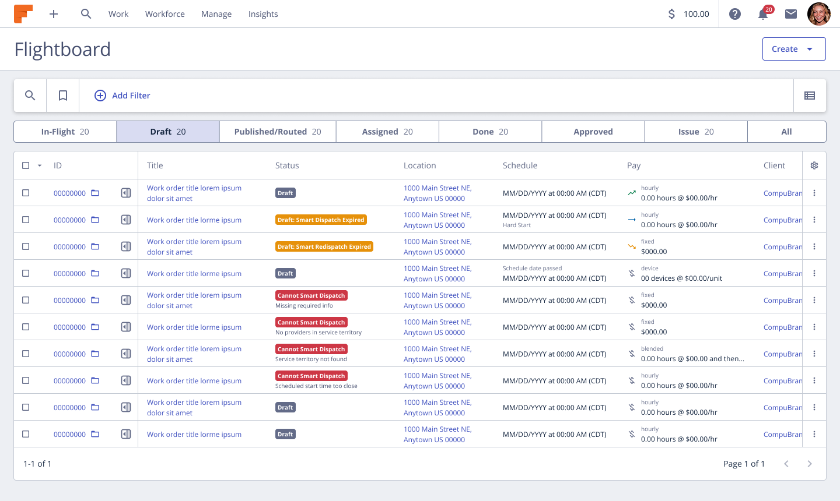Open the Work menu

pos(118,14)
